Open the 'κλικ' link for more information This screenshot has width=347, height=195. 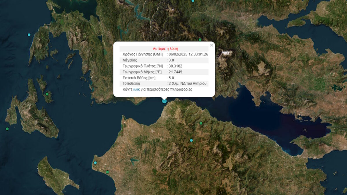pyautogui.click(x=136, y=90)
